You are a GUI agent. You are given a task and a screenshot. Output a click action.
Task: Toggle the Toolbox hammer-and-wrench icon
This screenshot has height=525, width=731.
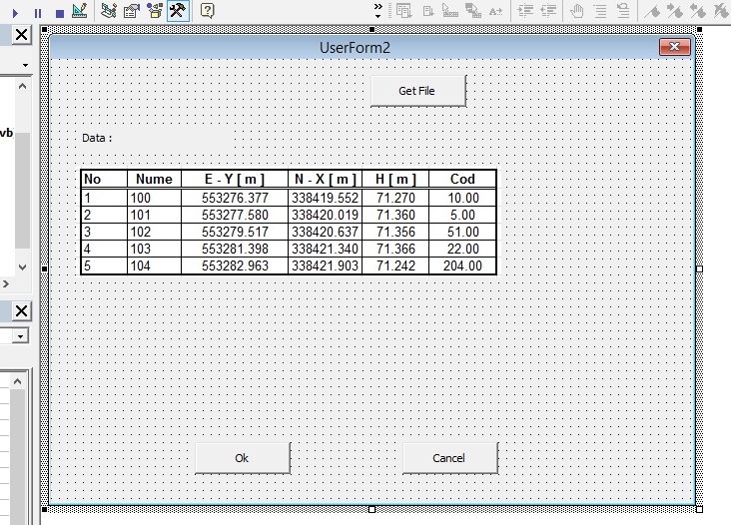point(178,11)
